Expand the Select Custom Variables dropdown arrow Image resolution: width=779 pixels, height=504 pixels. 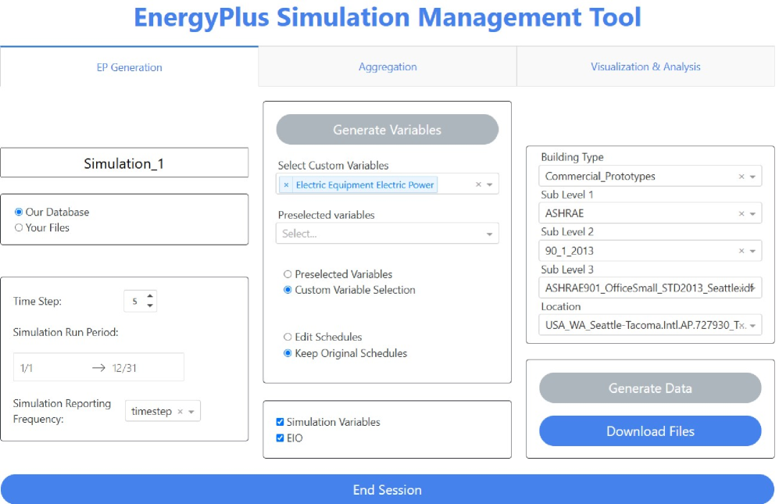pyautogui.click(x=489, y=185)
